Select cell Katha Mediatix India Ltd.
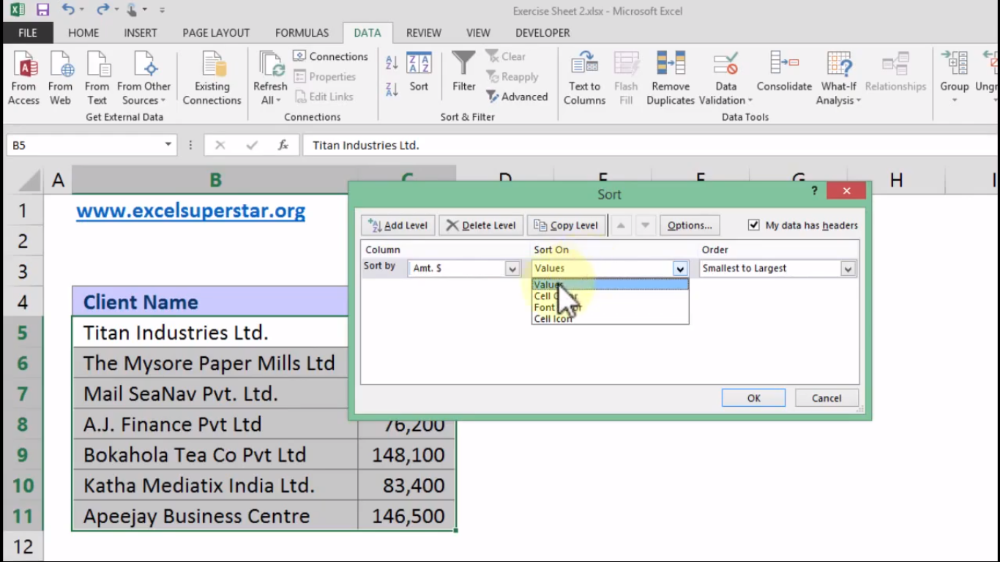1000x562 pixels. 215,486
